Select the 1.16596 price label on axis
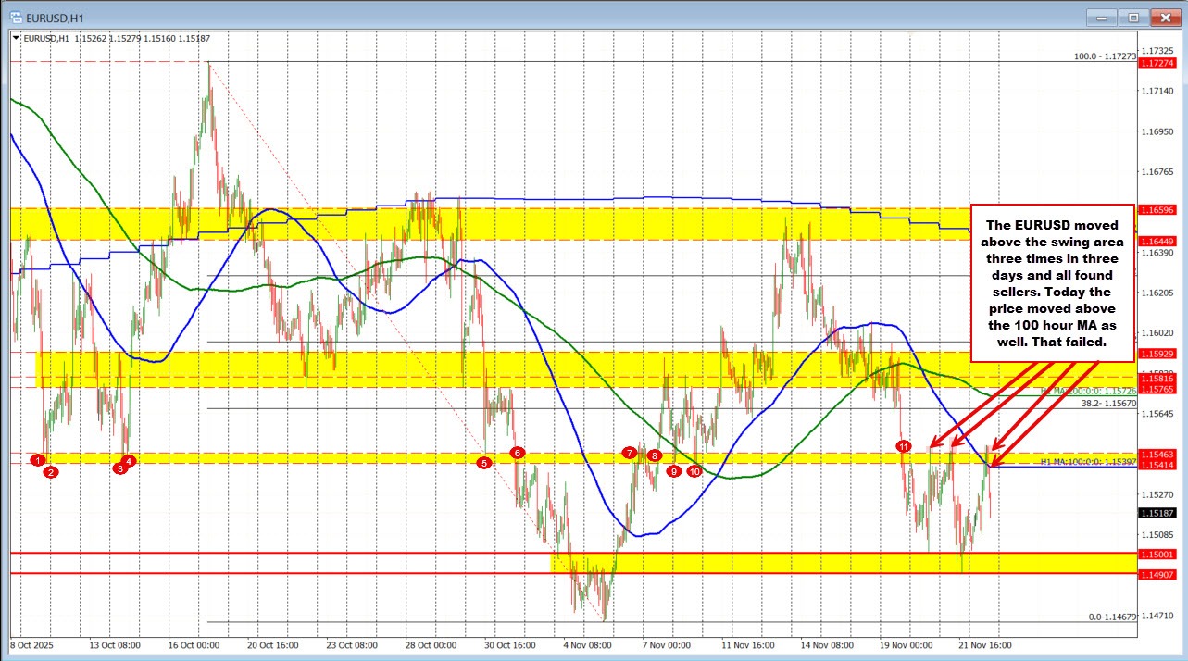 [1157, 210]
